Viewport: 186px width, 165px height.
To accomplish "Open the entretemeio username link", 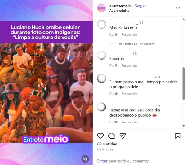I will 120,6.
